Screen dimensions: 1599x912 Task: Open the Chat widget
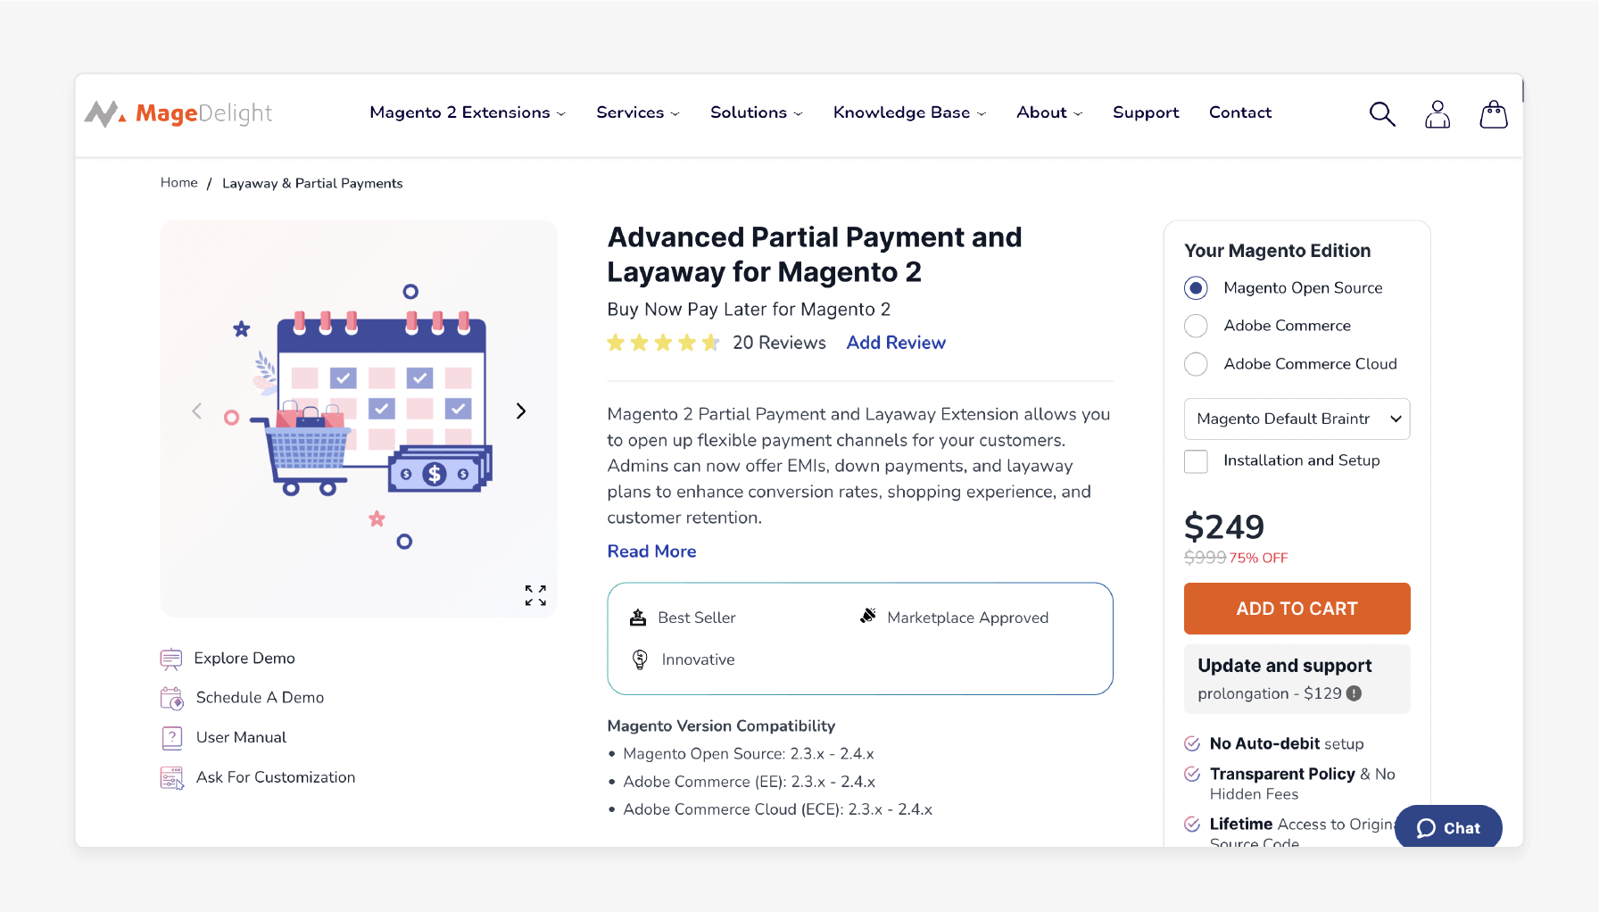tap(1448, 827)
